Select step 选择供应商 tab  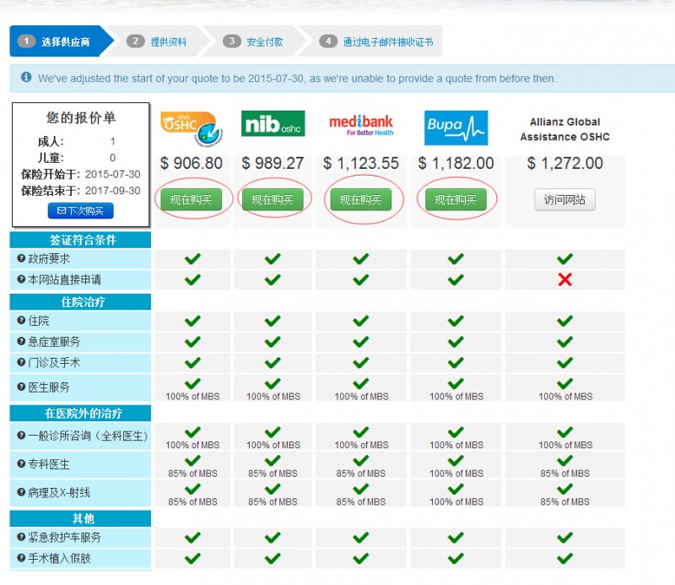(x=60, y=41)
